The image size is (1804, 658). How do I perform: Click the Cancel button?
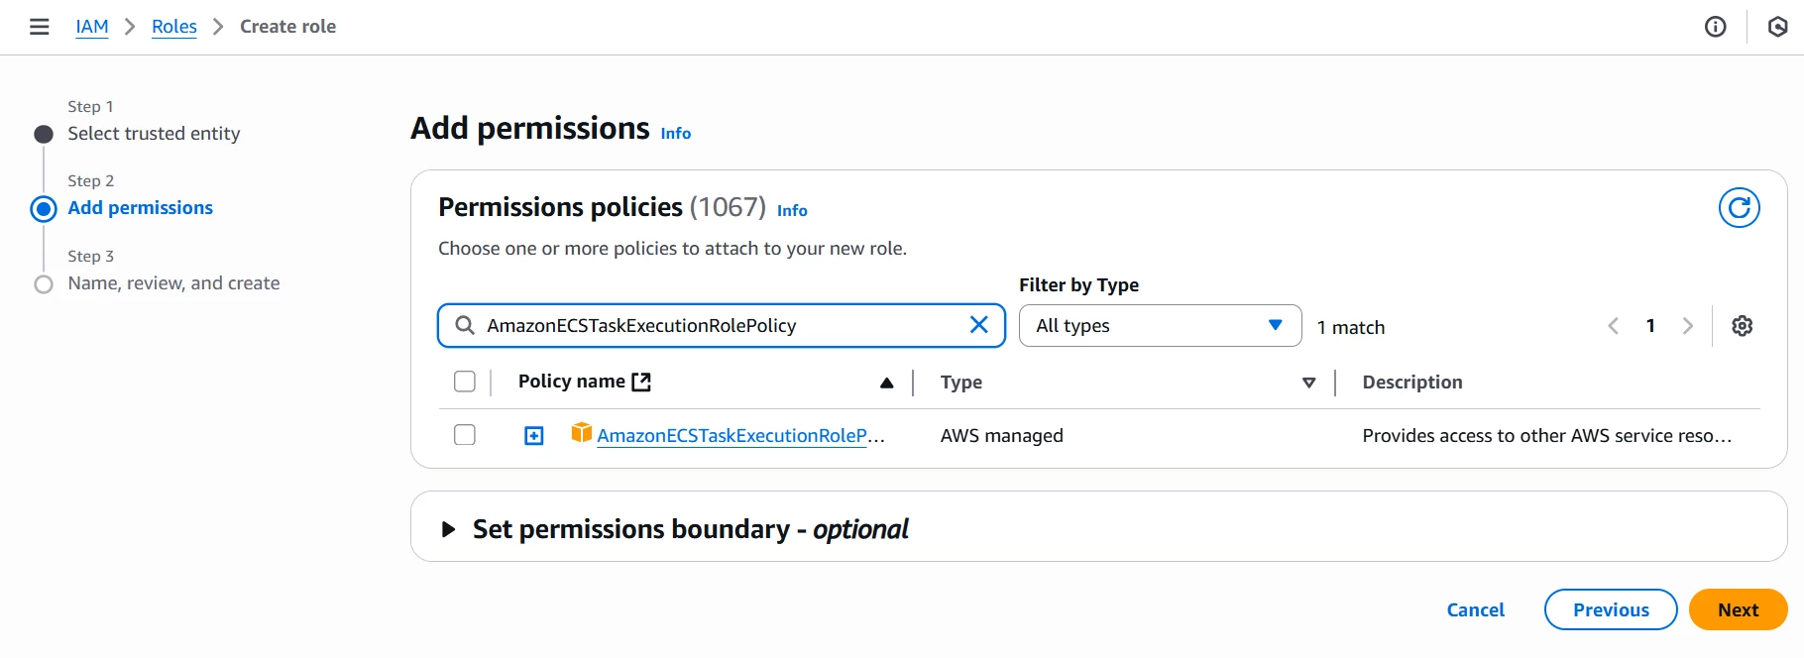tap(1475, 609)
